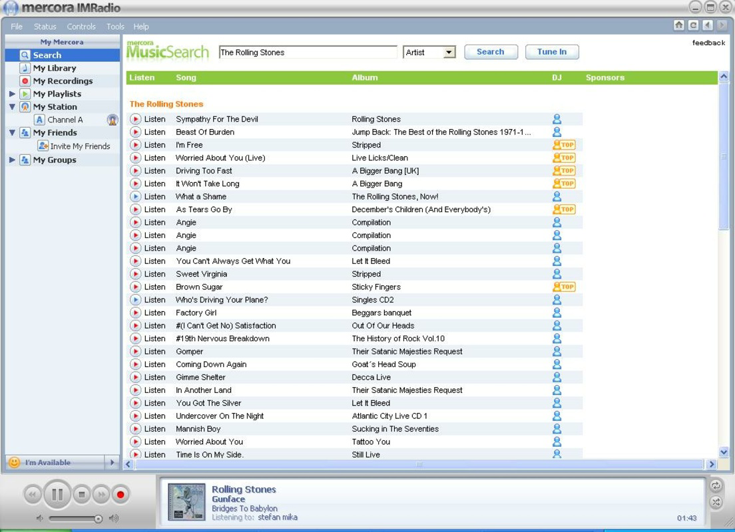Open the Tools menu
Screen dimensions: 735x532
pyautogui.click(x=115, y=27)
